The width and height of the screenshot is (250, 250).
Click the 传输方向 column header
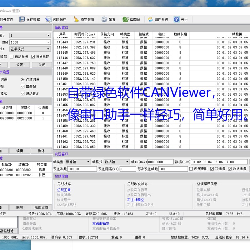click(107, 34)
